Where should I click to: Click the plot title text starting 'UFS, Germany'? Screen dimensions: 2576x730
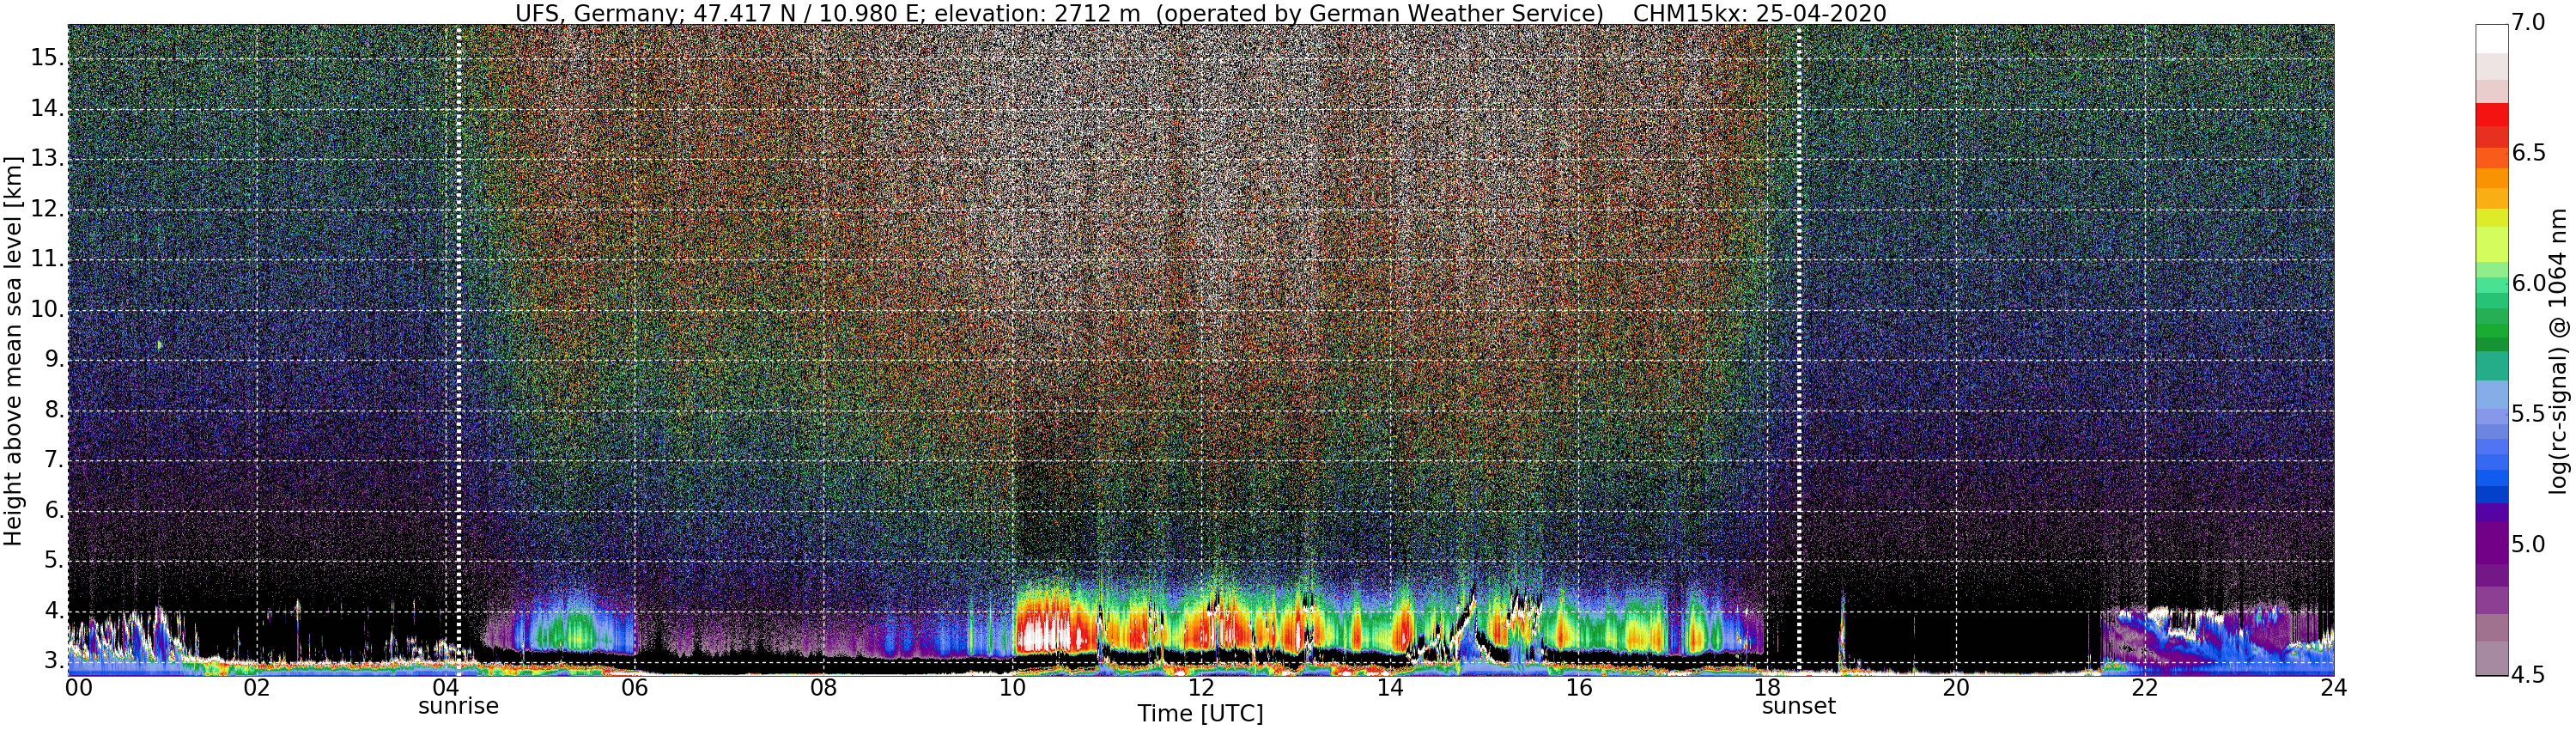click(x=1200, y=13)
